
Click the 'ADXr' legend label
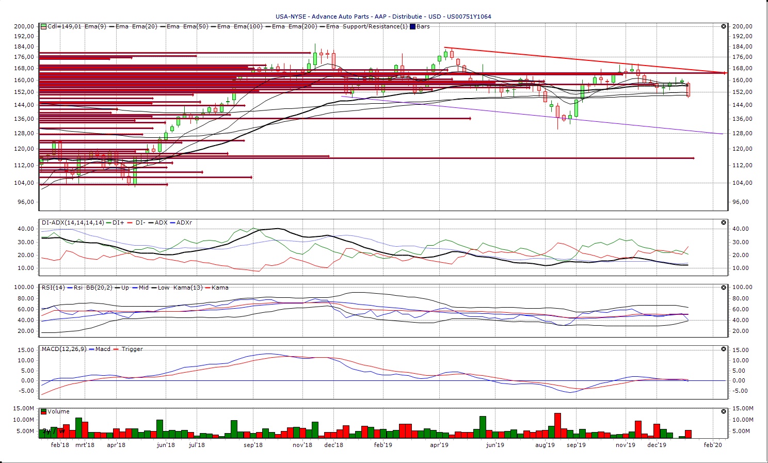[x=184, y=222]
